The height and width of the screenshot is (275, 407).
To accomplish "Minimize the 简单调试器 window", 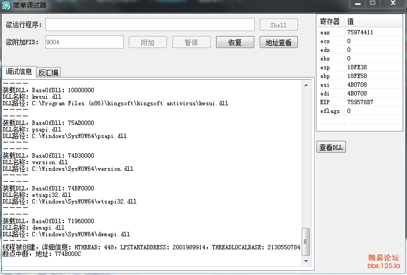I will point(357,4).
